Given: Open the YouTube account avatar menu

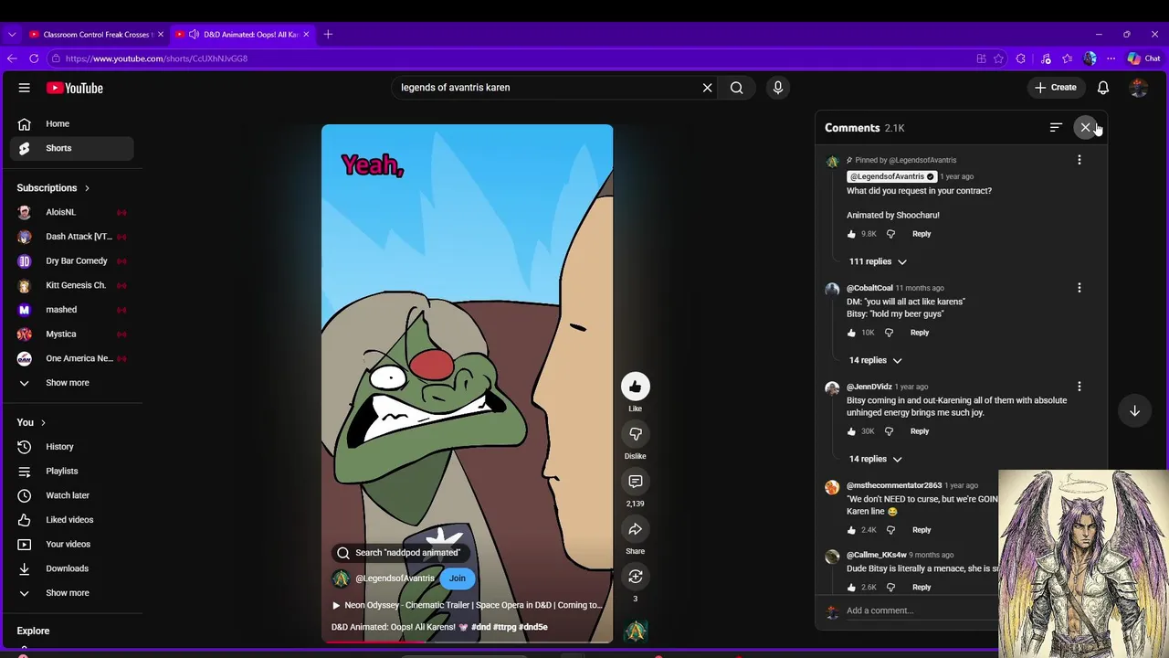Looking at the screenshot, I should pos(1138,88).
